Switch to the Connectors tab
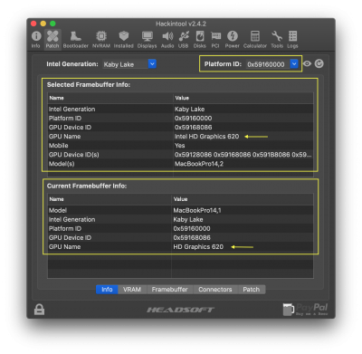 click(x=215, y=290)
